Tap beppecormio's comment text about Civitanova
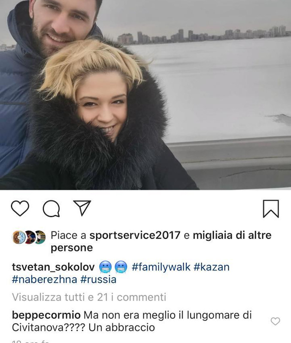This screenshot has height=343, width=291. click(x=132, y=321)
